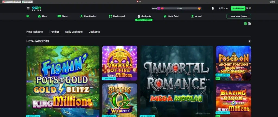Image resolution: width=278 pixels, height=117 pixels.
Task: Click 25 266 947,00 kr badge on Poseidon
Action: click(x=223, y=75)
